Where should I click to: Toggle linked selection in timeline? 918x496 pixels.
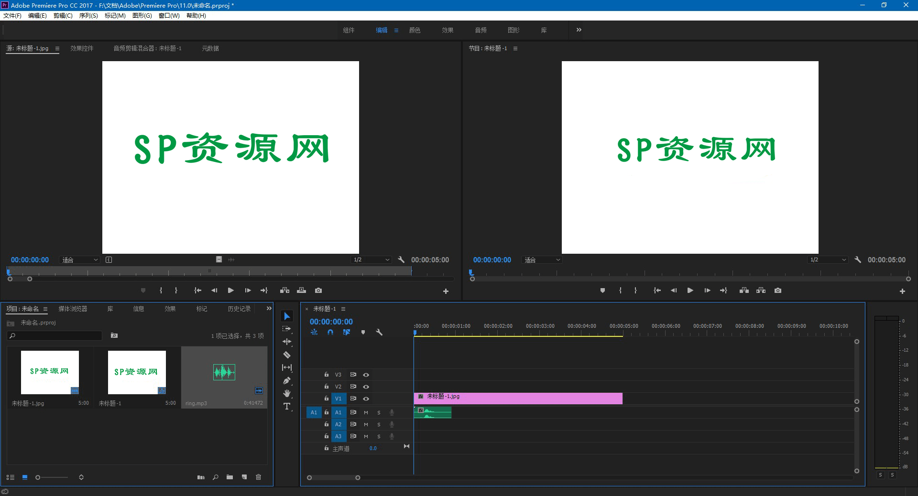coord(347,332)
